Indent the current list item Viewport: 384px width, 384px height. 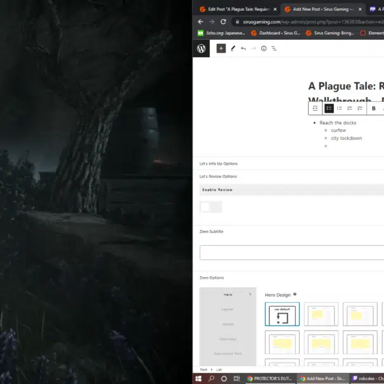[359, 108]
